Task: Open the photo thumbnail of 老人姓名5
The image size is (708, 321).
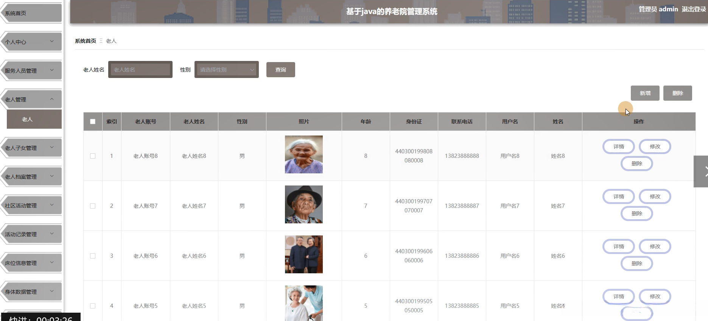Action: click(x=304, y=303)
